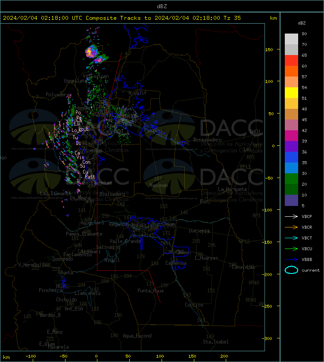Click the cyan 'current' ellipse legend symbol
Viewport: 324px width, 362px height.
[x=291, y=270]
